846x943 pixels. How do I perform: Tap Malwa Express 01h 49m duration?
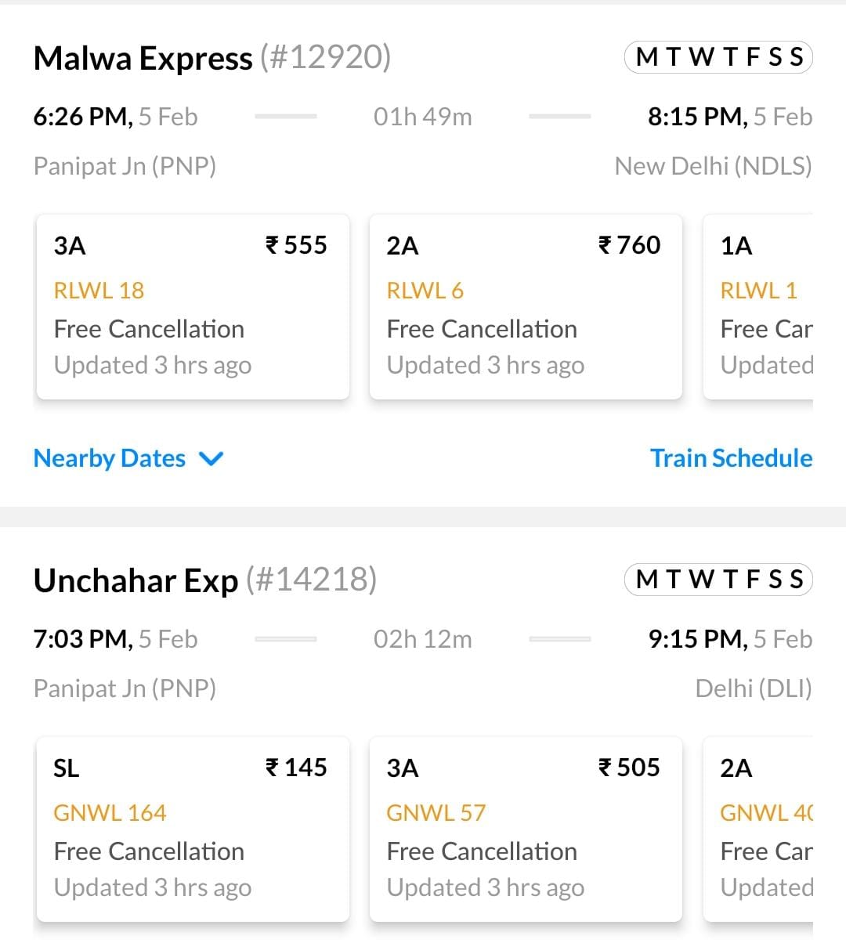tap(422, 117)
